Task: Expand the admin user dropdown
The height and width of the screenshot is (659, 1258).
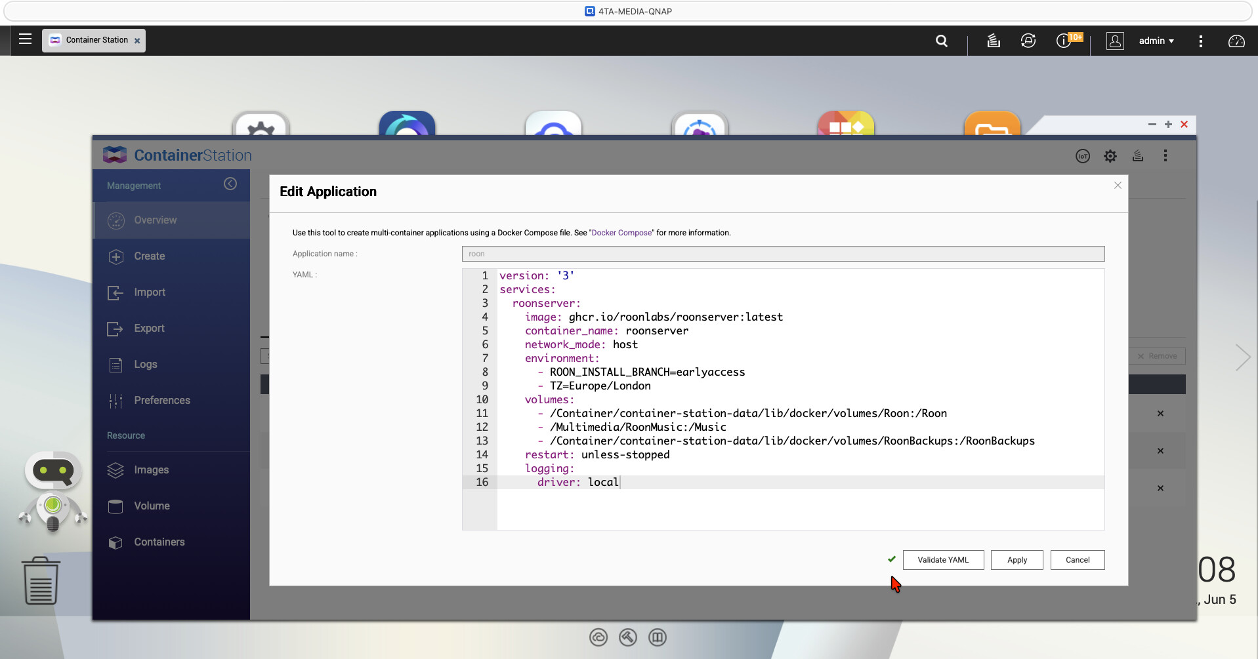Action: tap(1156, 41)
